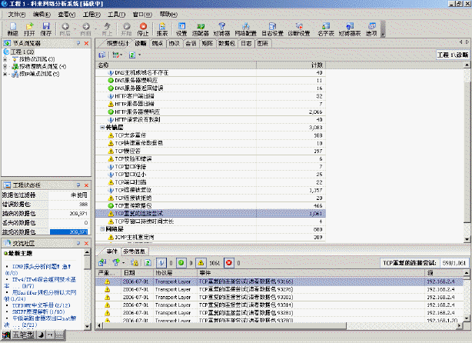Toggle the information severity filter button
The image size is (472, 343).
click(x=161, y=263)
